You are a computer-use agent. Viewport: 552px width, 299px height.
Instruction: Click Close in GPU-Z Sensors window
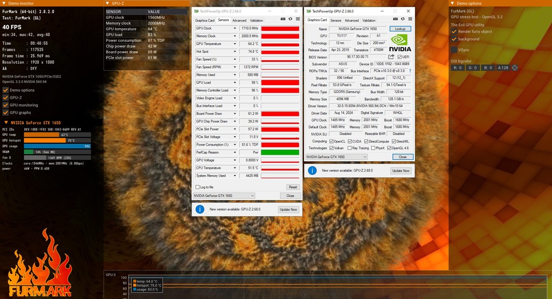290,196
